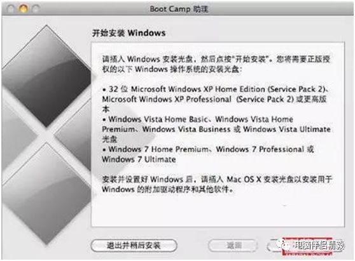The height and width of the screenshot is (261, 355).
Task: Click the paragraph asking to insert Windows disc
Action: pyautogui.click(x=216, y=64)
